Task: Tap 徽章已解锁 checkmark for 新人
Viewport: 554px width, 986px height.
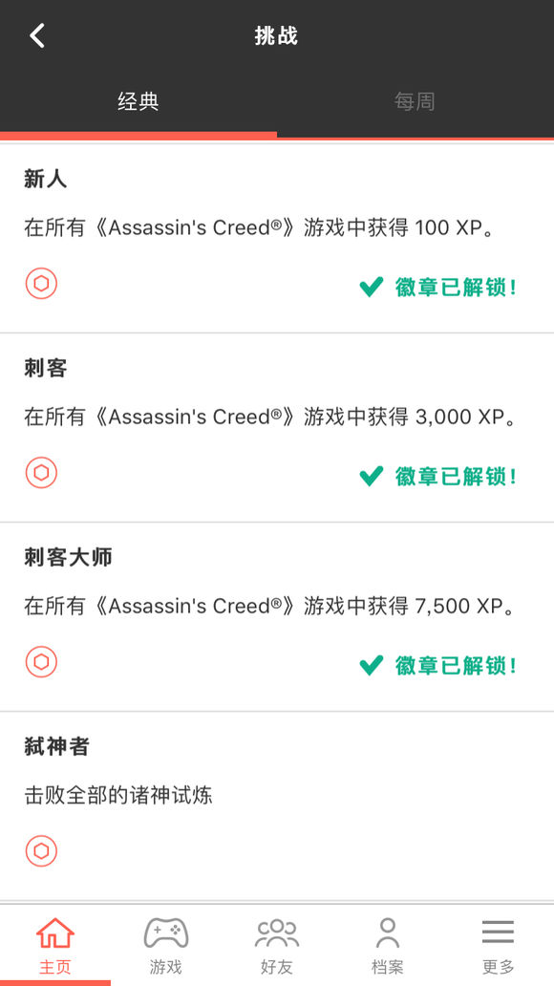Action: (371, 288)
